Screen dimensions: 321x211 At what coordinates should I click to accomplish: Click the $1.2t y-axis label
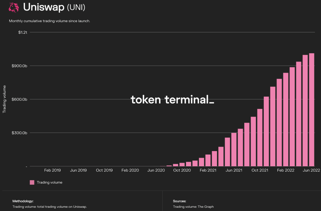pos(23,32)
